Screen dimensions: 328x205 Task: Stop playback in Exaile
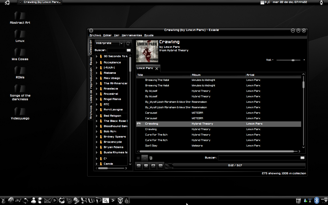pyautogui.click(x=153, y=166)
